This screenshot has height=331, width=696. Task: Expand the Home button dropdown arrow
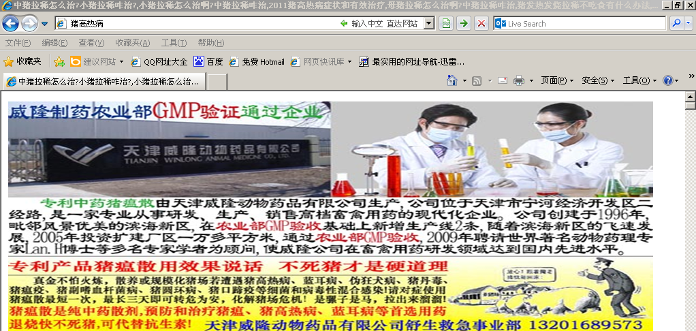(464, 81)
